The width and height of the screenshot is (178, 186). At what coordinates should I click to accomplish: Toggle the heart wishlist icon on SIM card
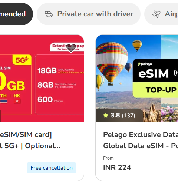pyautogui.click(x=71, y=48)
